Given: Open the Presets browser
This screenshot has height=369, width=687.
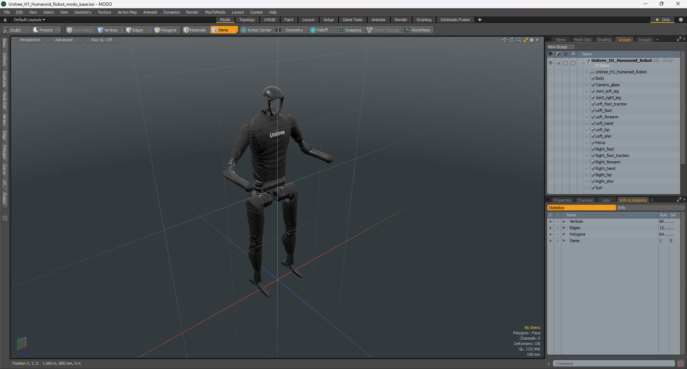Looking at the screenshot, I should pos(46,30).
